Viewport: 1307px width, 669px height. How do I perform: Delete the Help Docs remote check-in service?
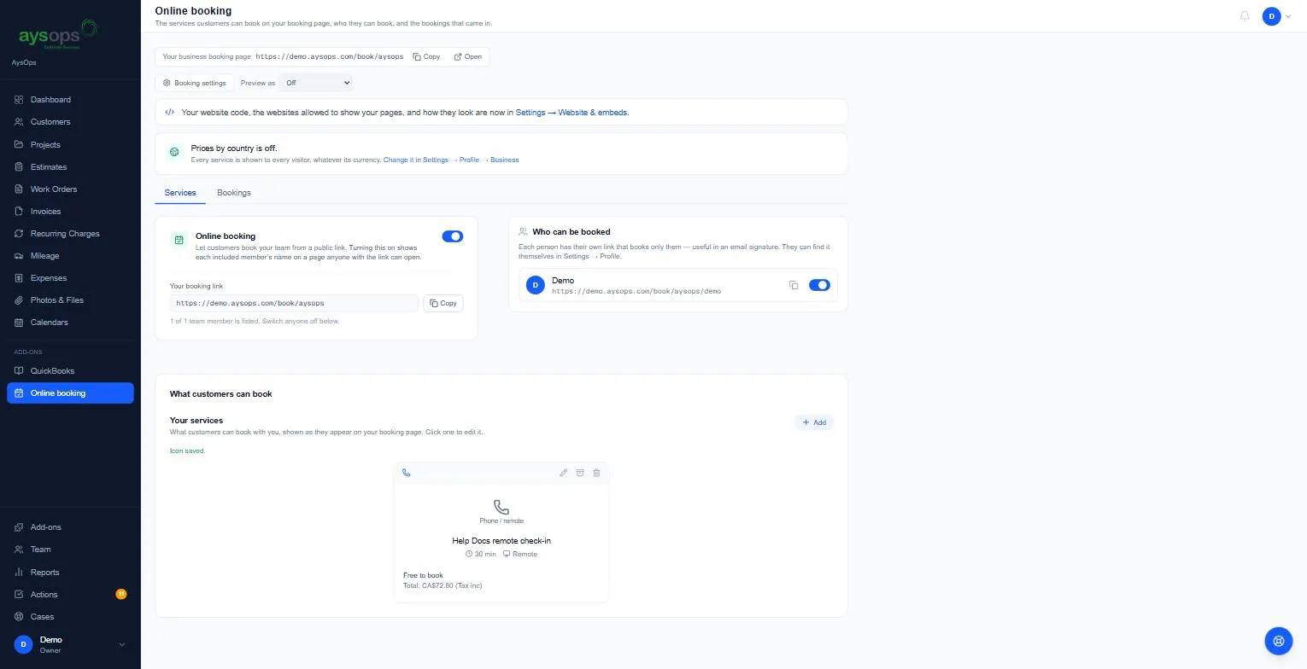point(596,473)
